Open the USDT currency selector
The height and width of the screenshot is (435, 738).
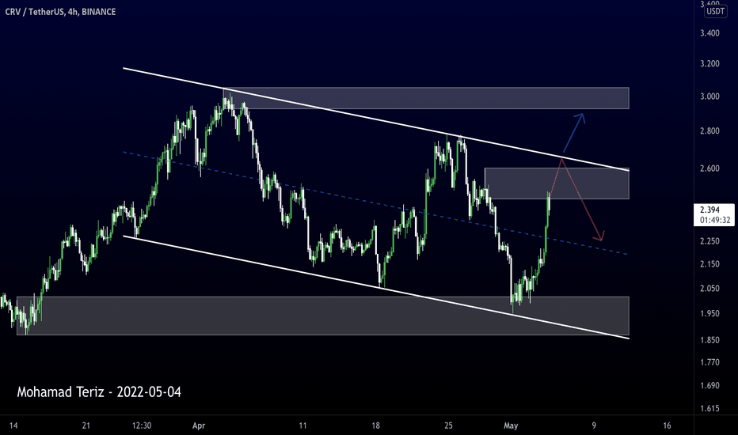(715, 12)
